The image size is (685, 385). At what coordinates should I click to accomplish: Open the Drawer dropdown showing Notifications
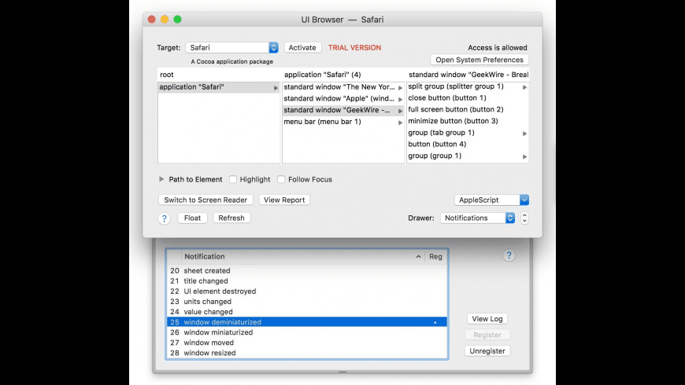(x=477, y=218)
